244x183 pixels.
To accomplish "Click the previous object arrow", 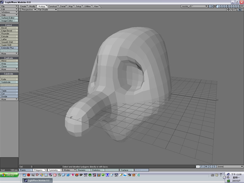I will (x=210, y=6).
